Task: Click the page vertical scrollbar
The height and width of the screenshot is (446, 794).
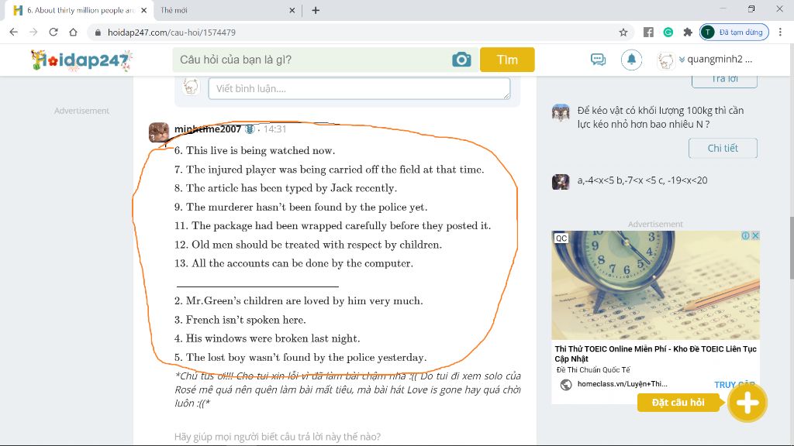Action: (x=792, y=248)
